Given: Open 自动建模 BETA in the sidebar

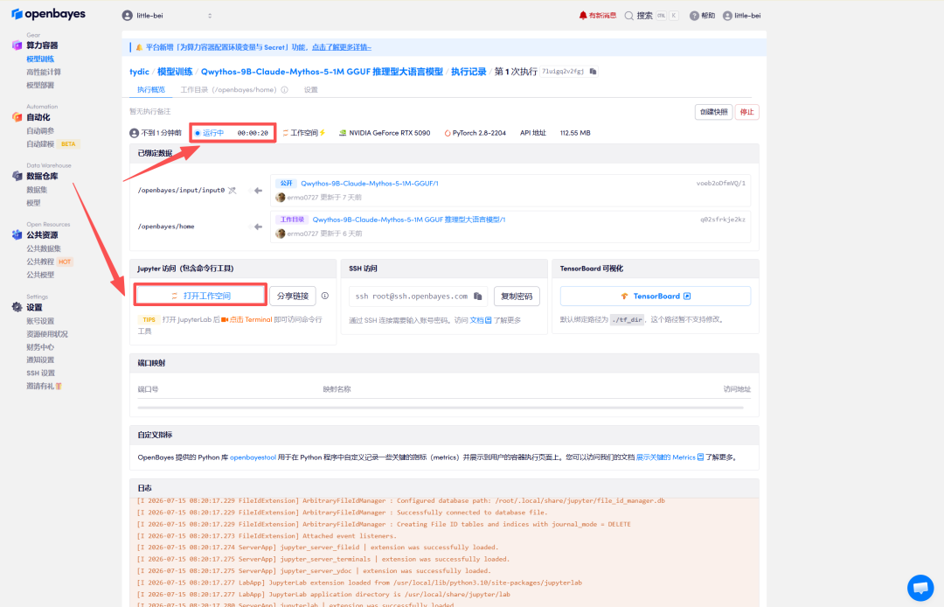Looking at the screenshot, I should click(52, 144).
